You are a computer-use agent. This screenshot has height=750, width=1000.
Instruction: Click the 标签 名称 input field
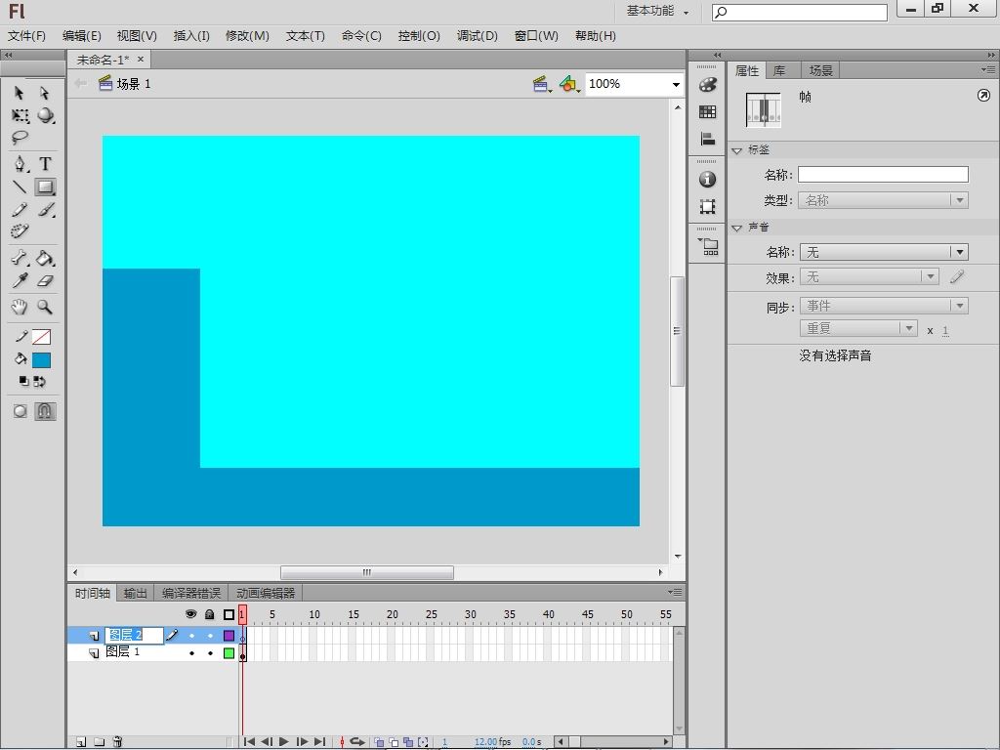[883, 174]
